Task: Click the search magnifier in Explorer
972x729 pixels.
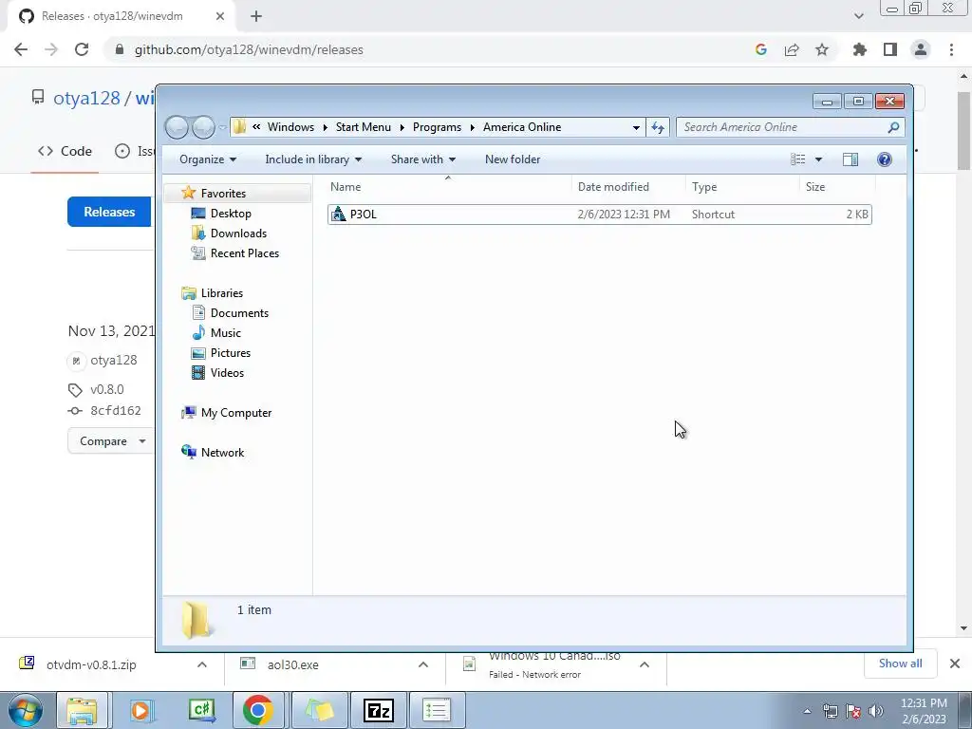Action: click(893, 128)
